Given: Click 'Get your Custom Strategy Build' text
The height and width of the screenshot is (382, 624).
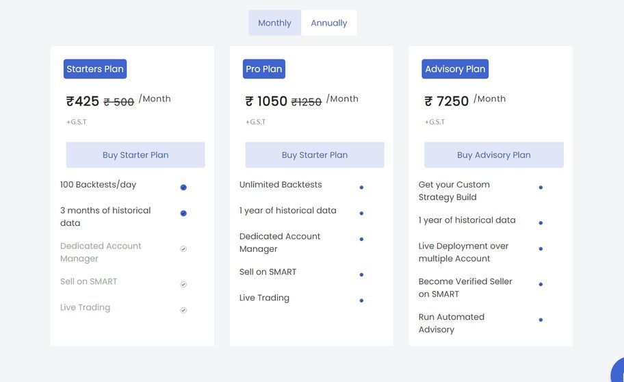Looking at the screenshot, I should (454, 191).
